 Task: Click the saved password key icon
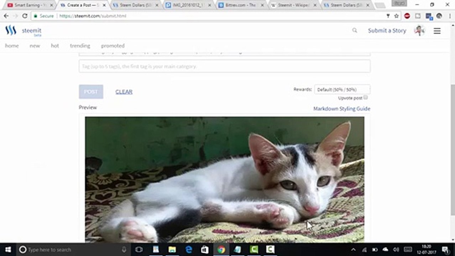[x=388, y=16]
